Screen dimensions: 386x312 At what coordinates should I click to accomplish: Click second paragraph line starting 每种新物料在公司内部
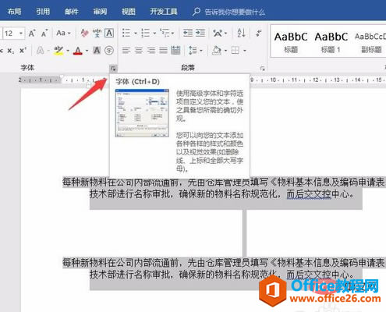point(224,263)
